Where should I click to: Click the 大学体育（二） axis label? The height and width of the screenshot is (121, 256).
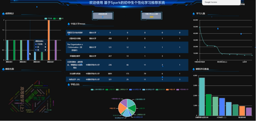tap(222, 118)
